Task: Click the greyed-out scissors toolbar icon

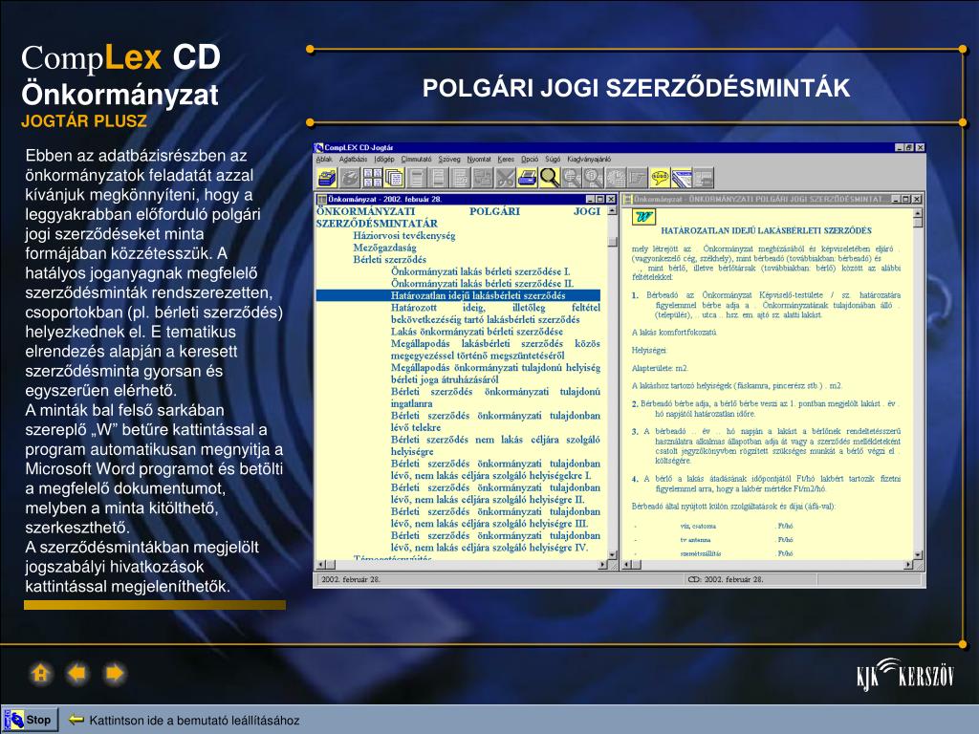Action: click(x=505, y=178)
